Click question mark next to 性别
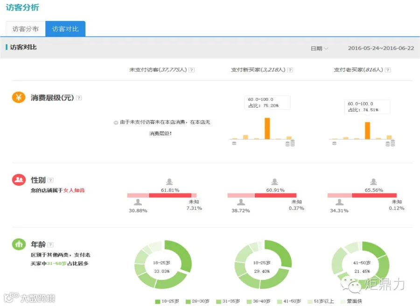 tap(50, 180)
